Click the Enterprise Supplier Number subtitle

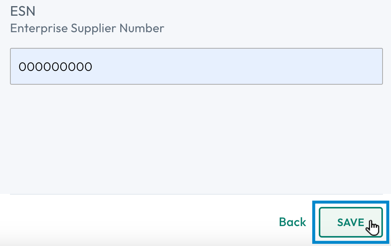tap(87, 28)
